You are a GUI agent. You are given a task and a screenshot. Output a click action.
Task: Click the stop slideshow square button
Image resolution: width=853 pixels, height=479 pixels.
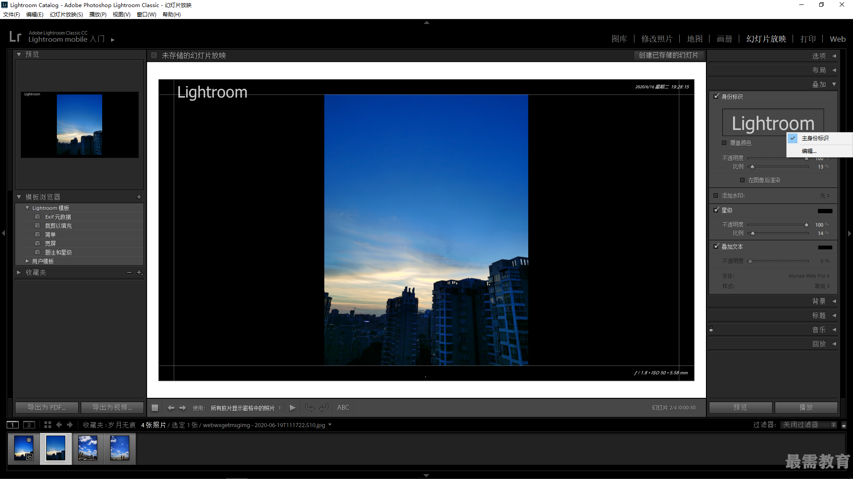(155, 408)
